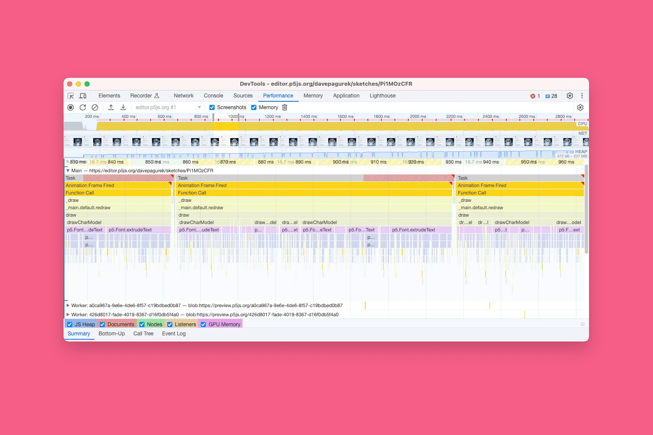The height and width of the screenshot is (435, 653).
Task: Expand the Worker a0ca967a track
Action: [x=68, y=305]
